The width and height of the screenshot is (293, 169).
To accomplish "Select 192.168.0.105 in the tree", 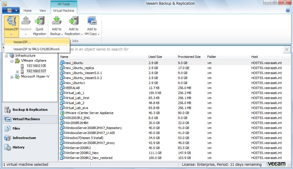I will tap(36, 66).
